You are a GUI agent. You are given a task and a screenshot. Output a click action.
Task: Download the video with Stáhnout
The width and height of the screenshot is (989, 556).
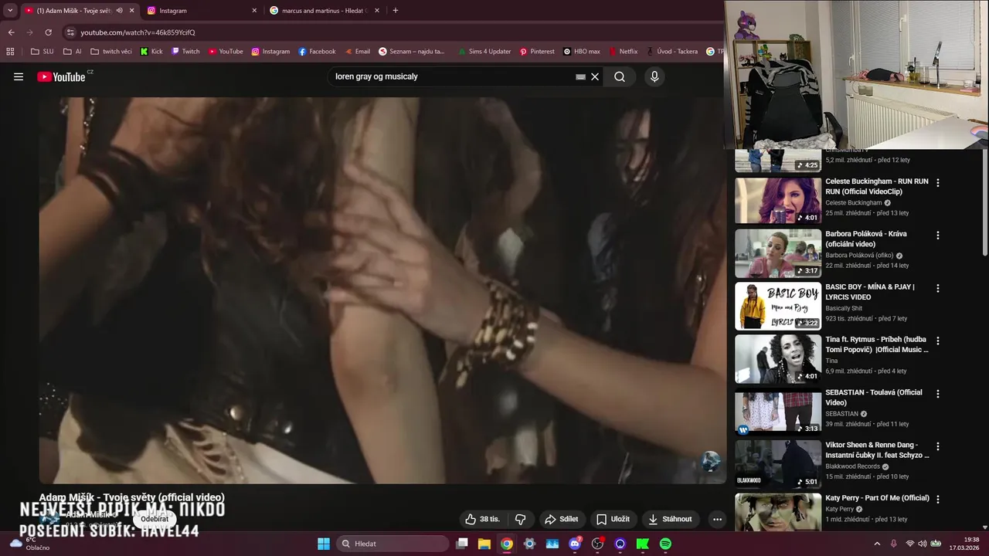(x=669, y=519)
